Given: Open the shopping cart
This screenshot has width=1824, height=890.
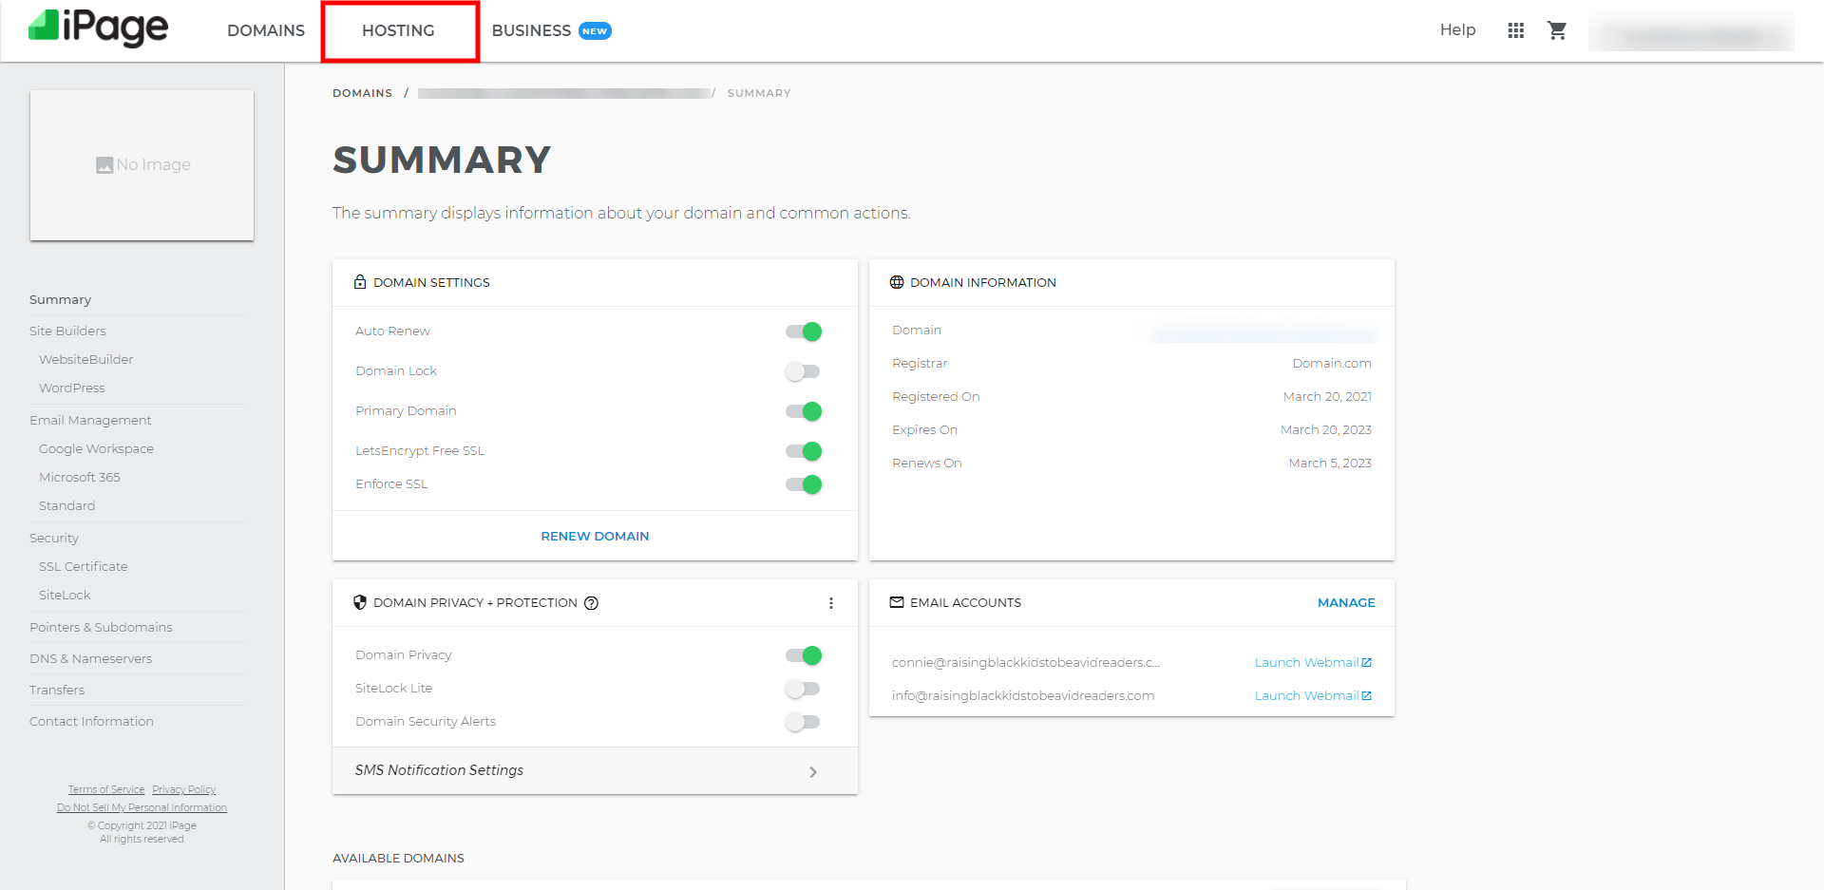Looking at the screenshot, I should pos(1557,30).
